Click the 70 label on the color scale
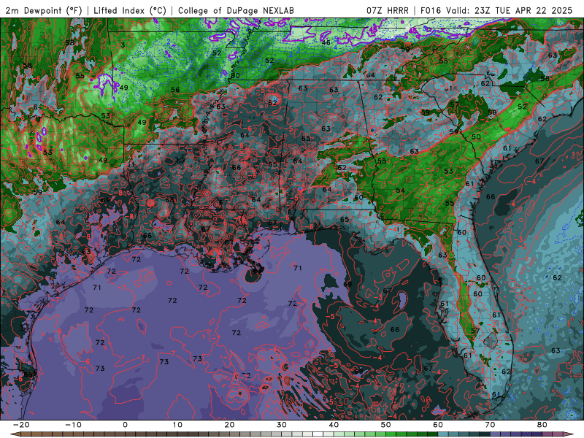The height and width of the screenshot is (438, 584). tap(490, 425)
